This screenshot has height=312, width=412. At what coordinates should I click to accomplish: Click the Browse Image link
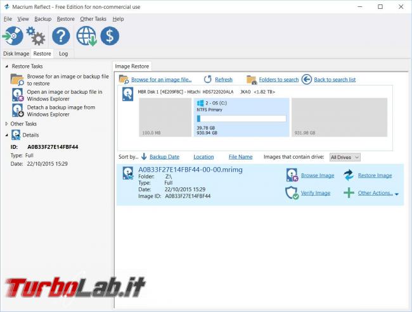[318, 175]
